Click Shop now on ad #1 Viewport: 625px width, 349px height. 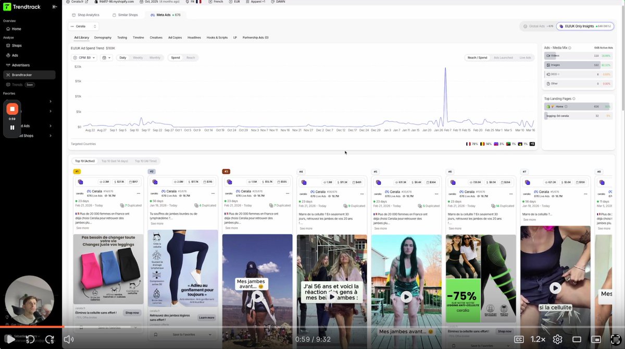(132, 313)
